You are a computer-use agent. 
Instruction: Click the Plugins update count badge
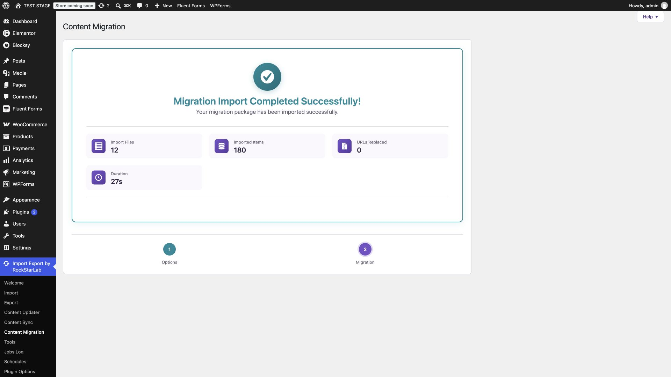coord(34,212)
